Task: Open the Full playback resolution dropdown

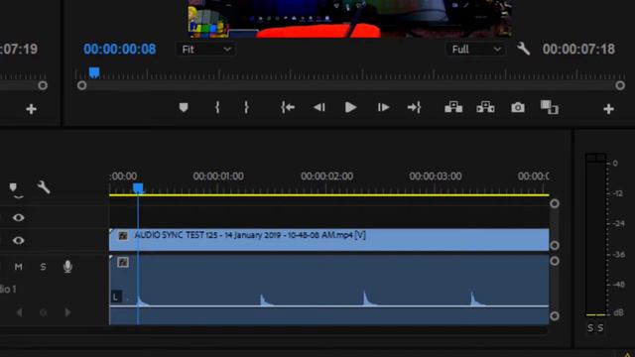Action: [x=475, y=50]
